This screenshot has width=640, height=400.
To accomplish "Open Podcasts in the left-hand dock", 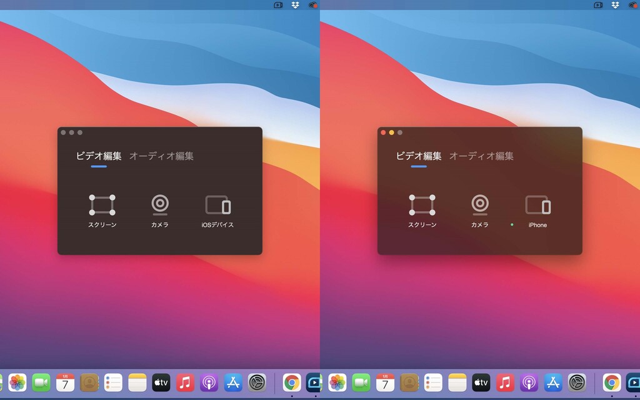I will click(209, 383).
